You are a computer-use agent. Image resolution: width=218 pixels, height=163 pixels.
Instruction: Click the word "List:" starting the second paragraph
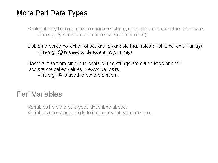click(x=32, y=46)
